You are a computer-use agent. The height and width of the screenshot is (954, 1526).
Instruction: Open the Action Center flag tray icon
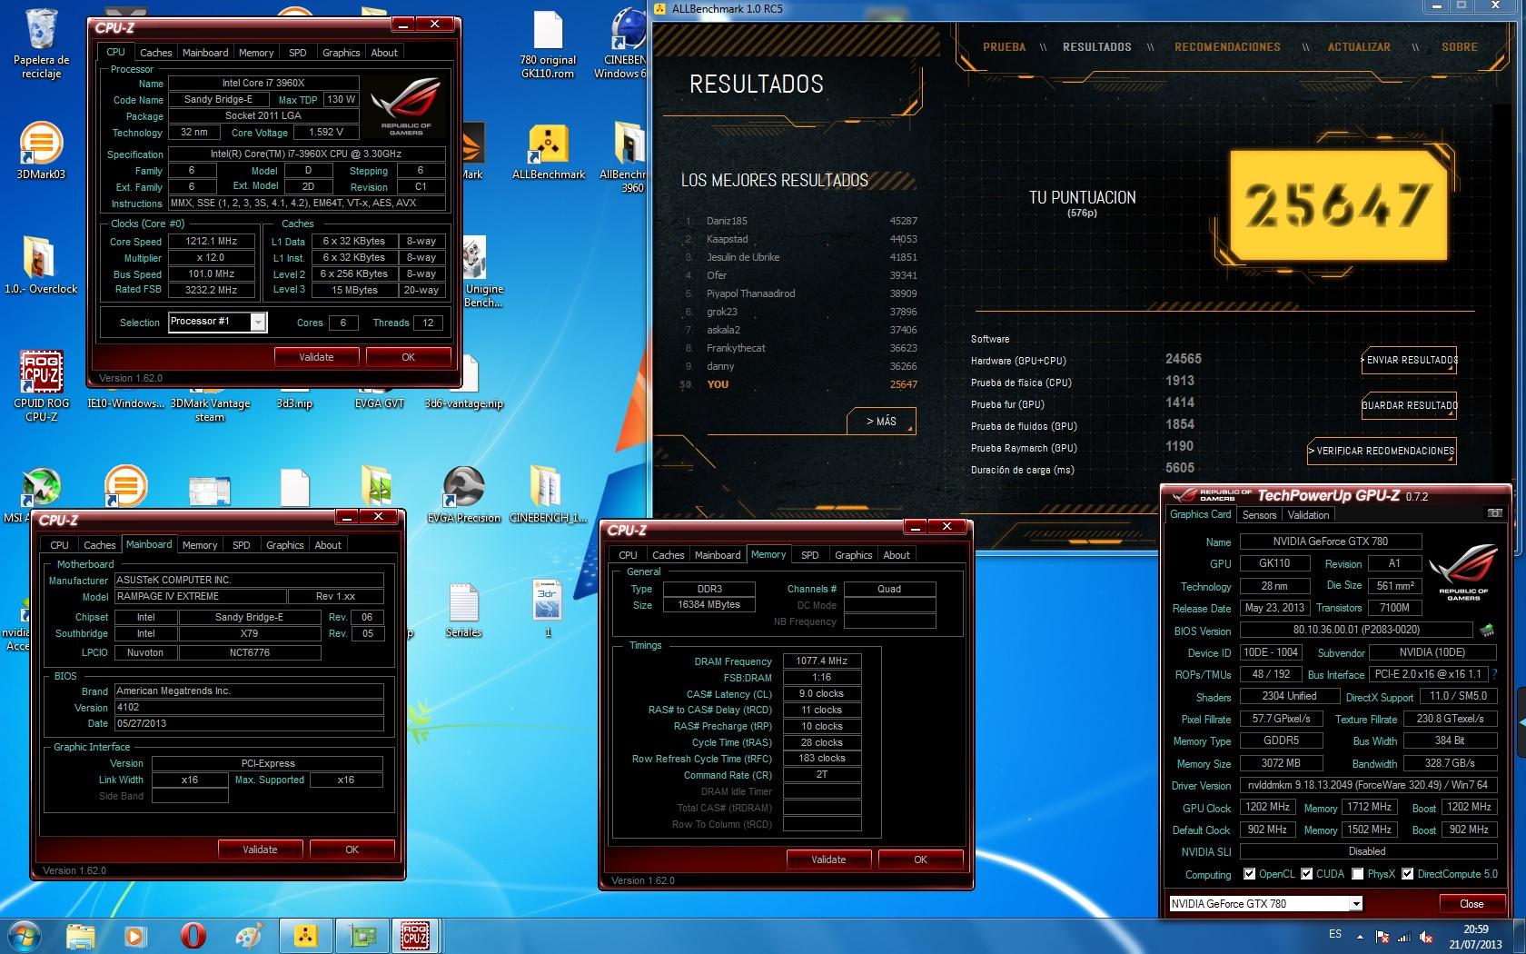click(1383, 937)
